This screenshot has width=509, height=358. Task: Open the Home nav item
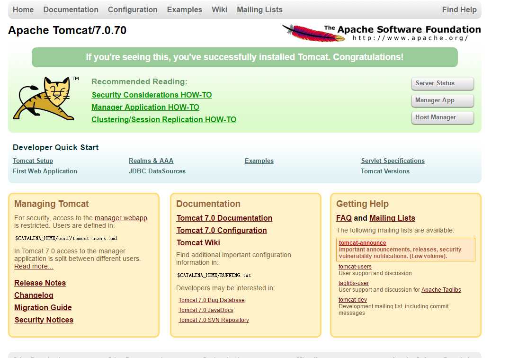[23, 10]
